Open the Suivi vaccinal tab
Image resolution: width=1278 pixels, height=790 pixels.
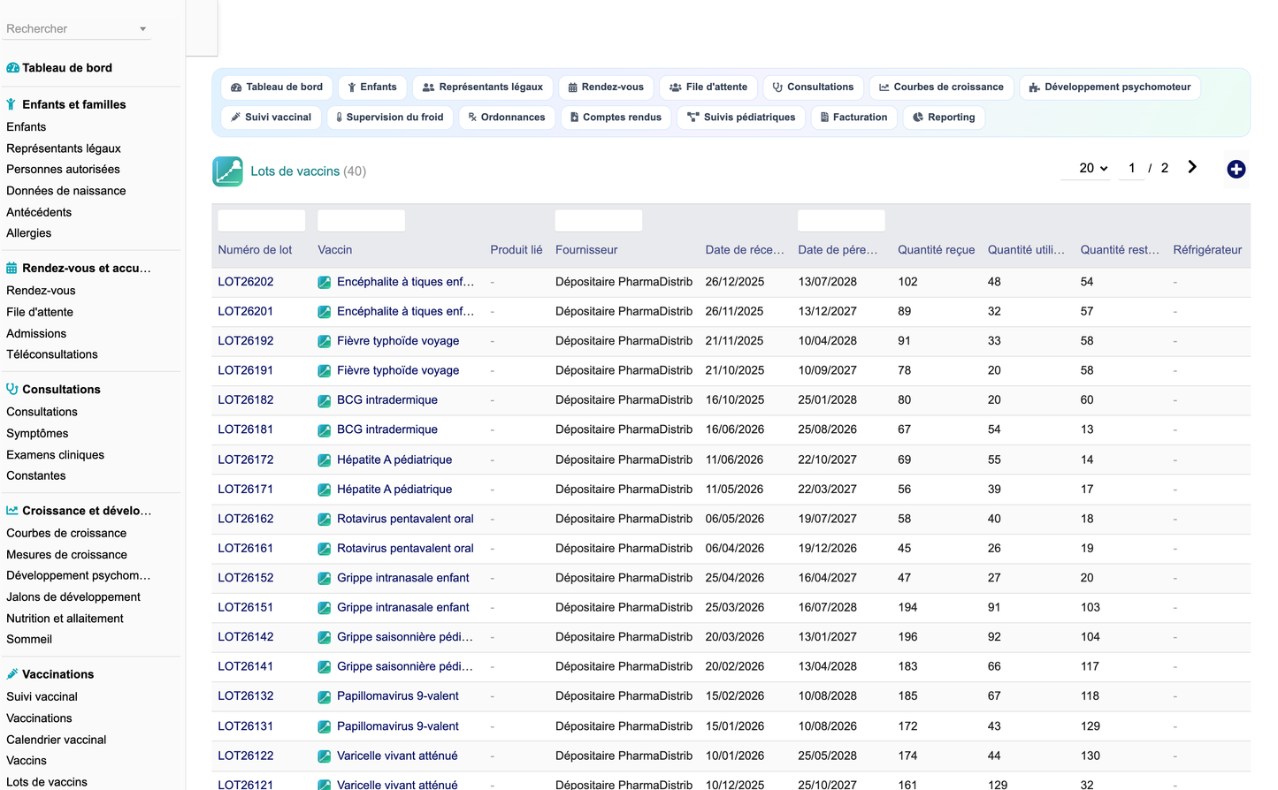(271, 118)
